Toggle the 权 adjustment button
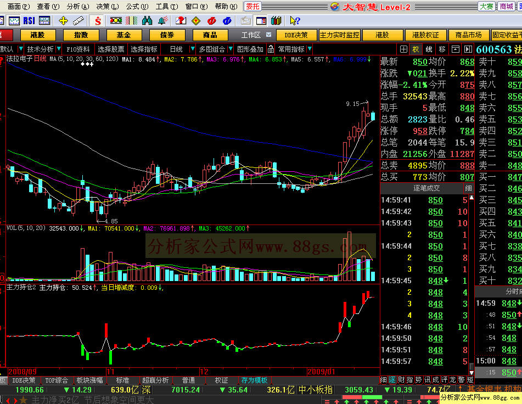The height and width of the screenshot is (404, 522). [x=416, y=49]
